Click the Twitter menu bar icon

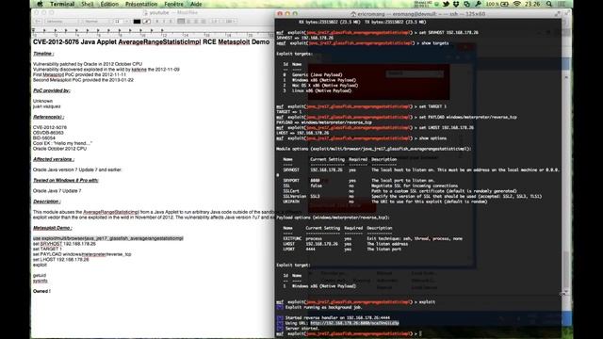[x=446, y=4]
